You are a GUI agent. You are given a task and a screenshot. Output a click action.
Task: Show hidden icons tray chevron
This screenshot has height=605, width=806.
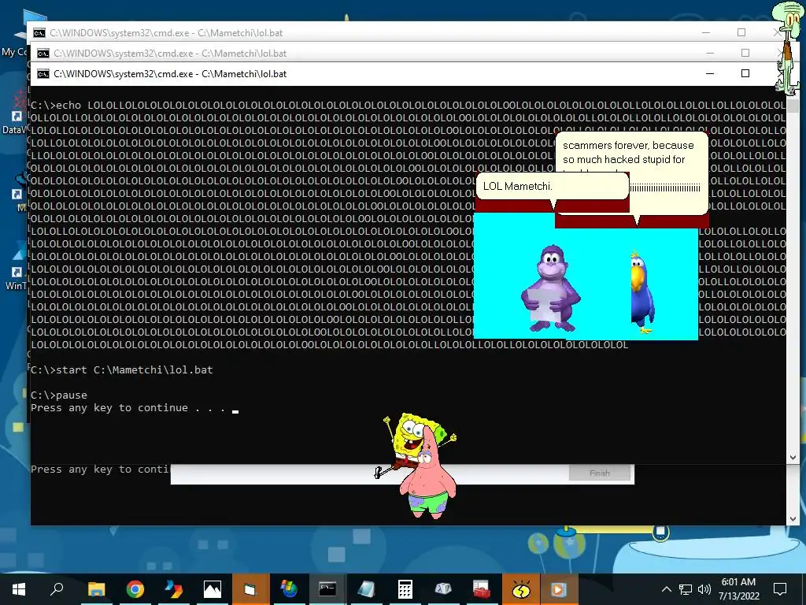[666, 589]
